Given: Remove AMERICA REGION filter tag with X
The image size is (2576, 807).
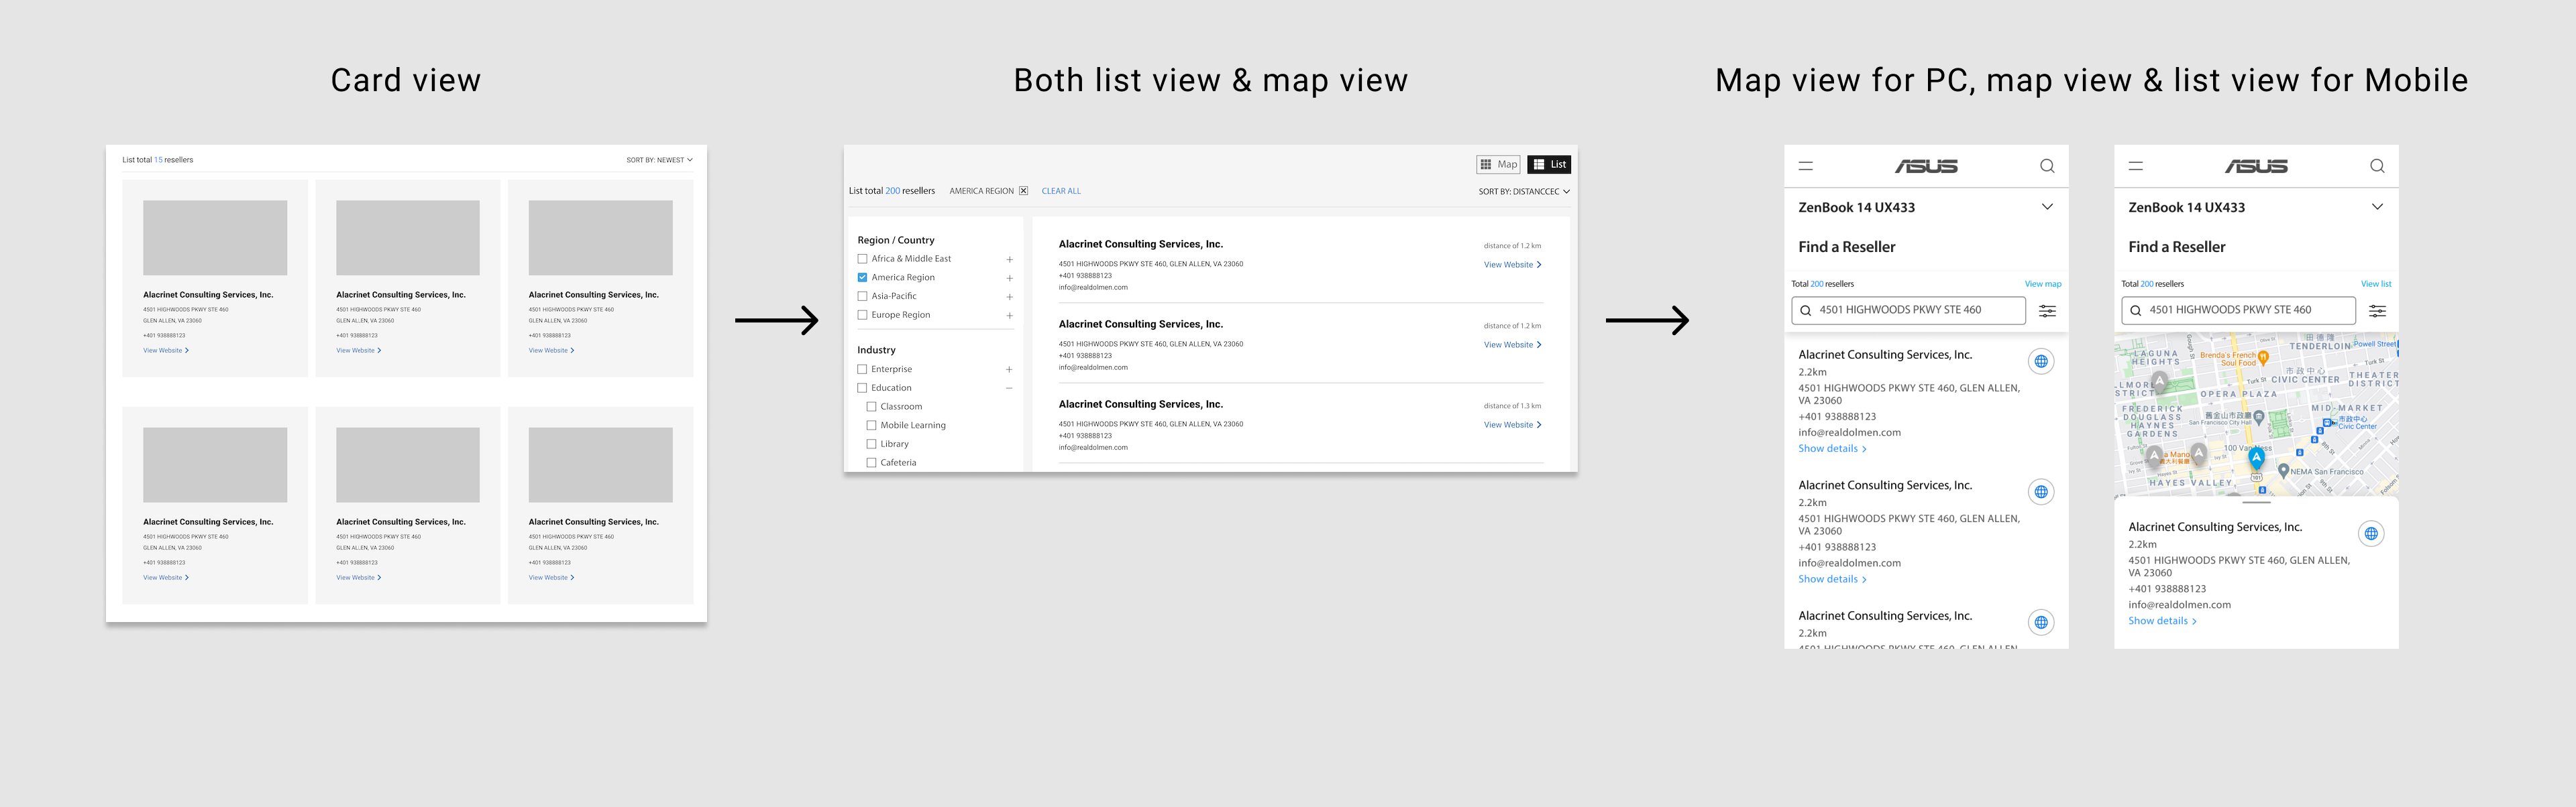Looking at the screenshot, I should coord(1023,191).
